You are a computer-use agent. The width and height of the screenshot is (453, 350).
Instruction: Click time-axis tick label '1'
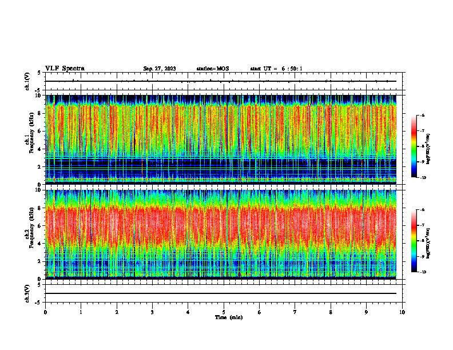click(81, 312)
